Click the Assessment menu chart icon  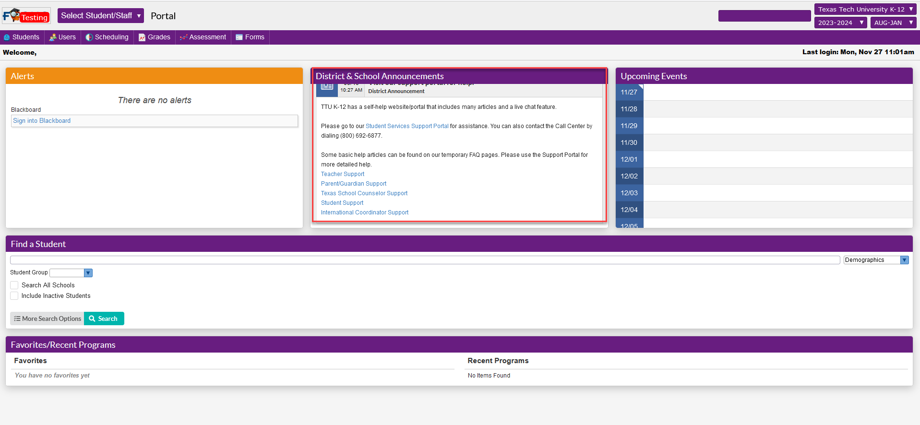(x=183, y=37)
